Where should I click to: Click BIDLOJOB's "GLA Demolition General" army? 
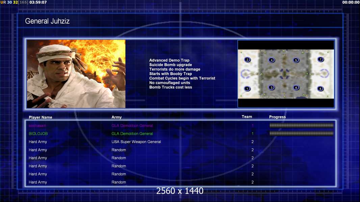[132, 134]
